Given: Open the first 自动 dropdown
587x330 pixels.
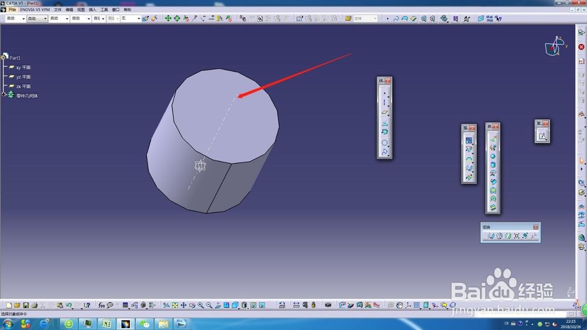Looking at the screenshot, I should 15,18.
